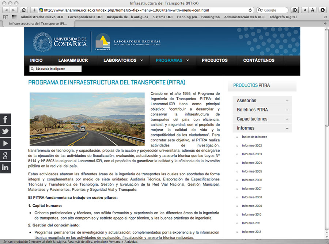
Task: Open Sistema ODI bookmark
Action: (162, 17)
